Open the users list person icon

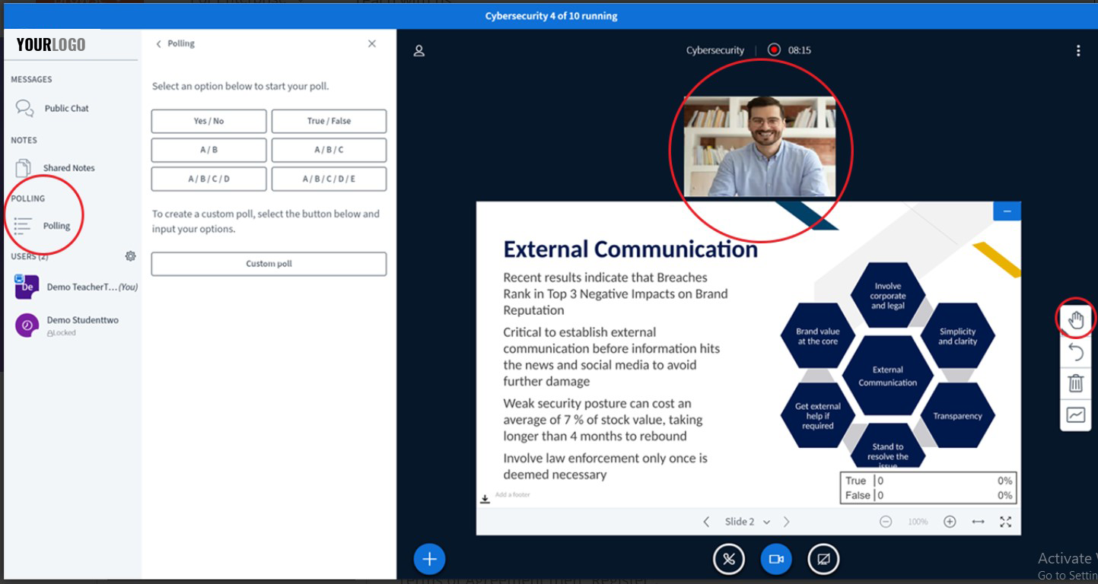point(419,51)
